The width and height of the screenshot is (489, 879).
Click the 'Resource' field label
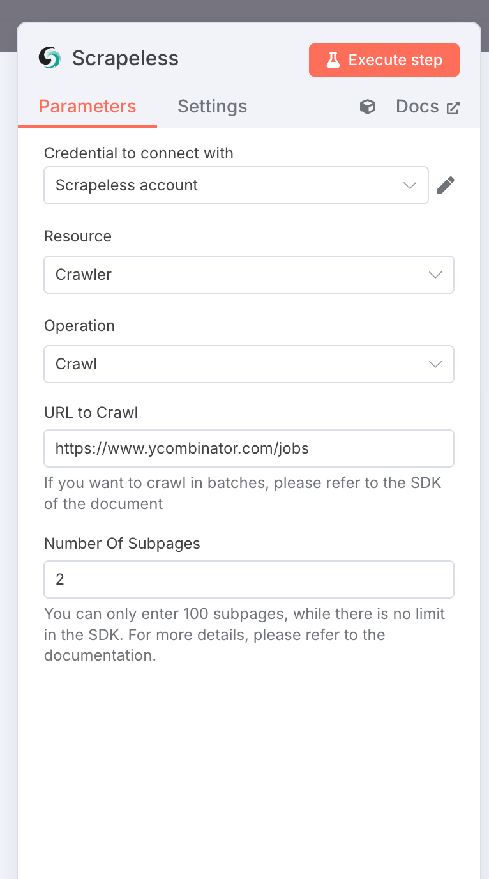point(78,236)
